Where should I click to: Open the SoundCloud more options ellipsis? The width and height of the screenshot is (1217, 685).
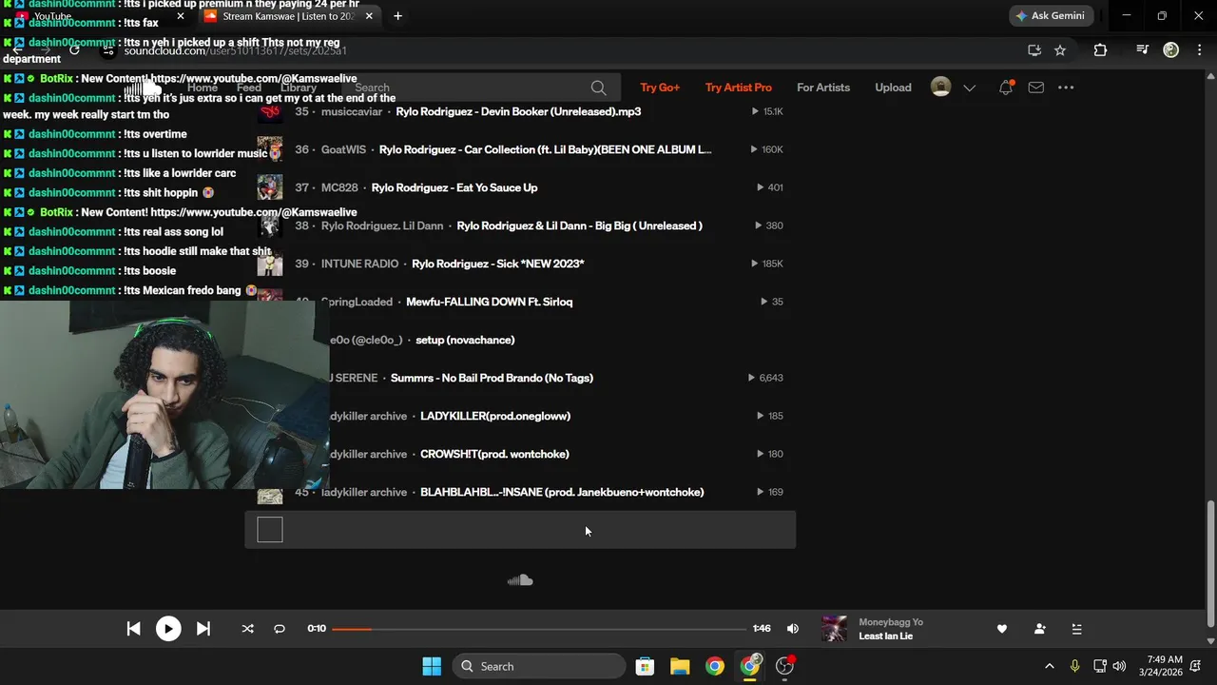1066,88
